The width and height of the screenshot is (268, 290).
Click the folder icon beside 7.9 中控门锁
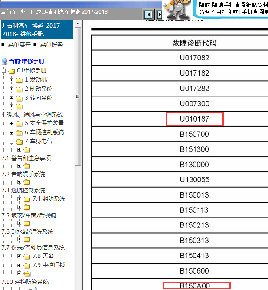27,266
